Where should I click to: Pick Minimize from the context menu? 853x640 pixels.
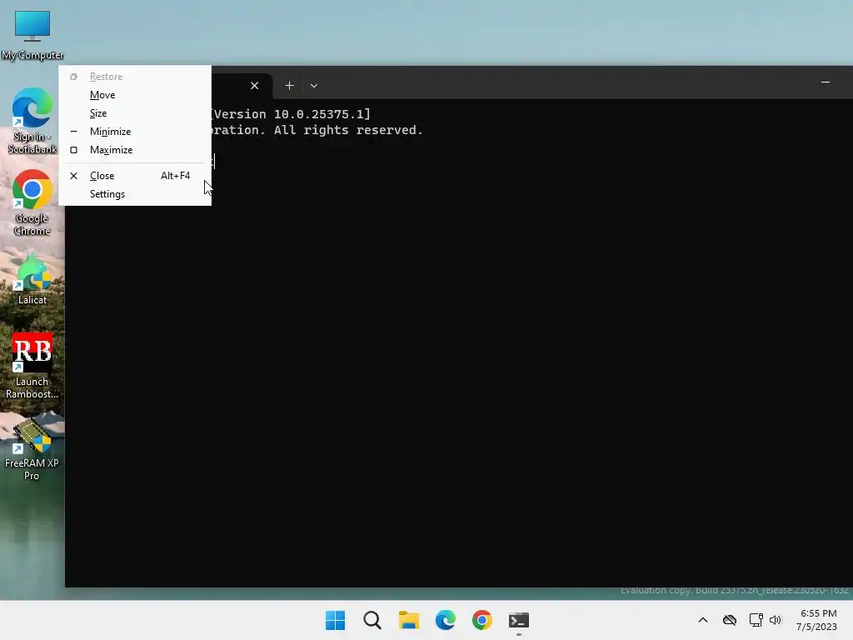pos(135,132)
